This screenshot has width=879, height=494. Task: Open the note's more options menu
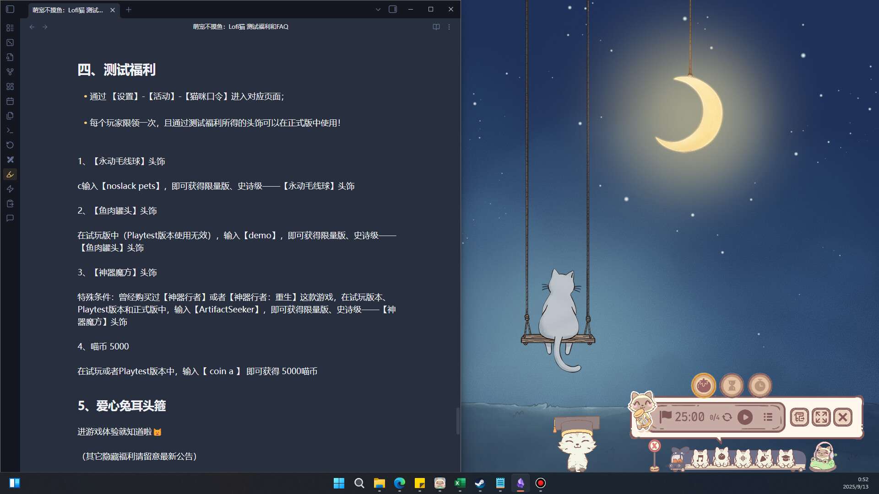[449, 27]
